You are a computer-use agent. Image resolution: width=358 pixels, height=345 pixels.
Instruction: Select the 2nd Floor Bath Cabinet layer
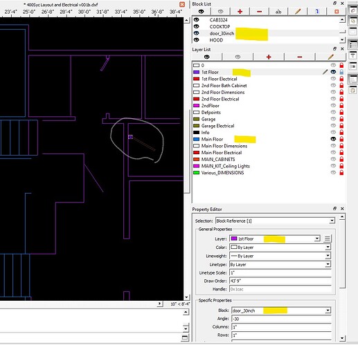point(269,86)
